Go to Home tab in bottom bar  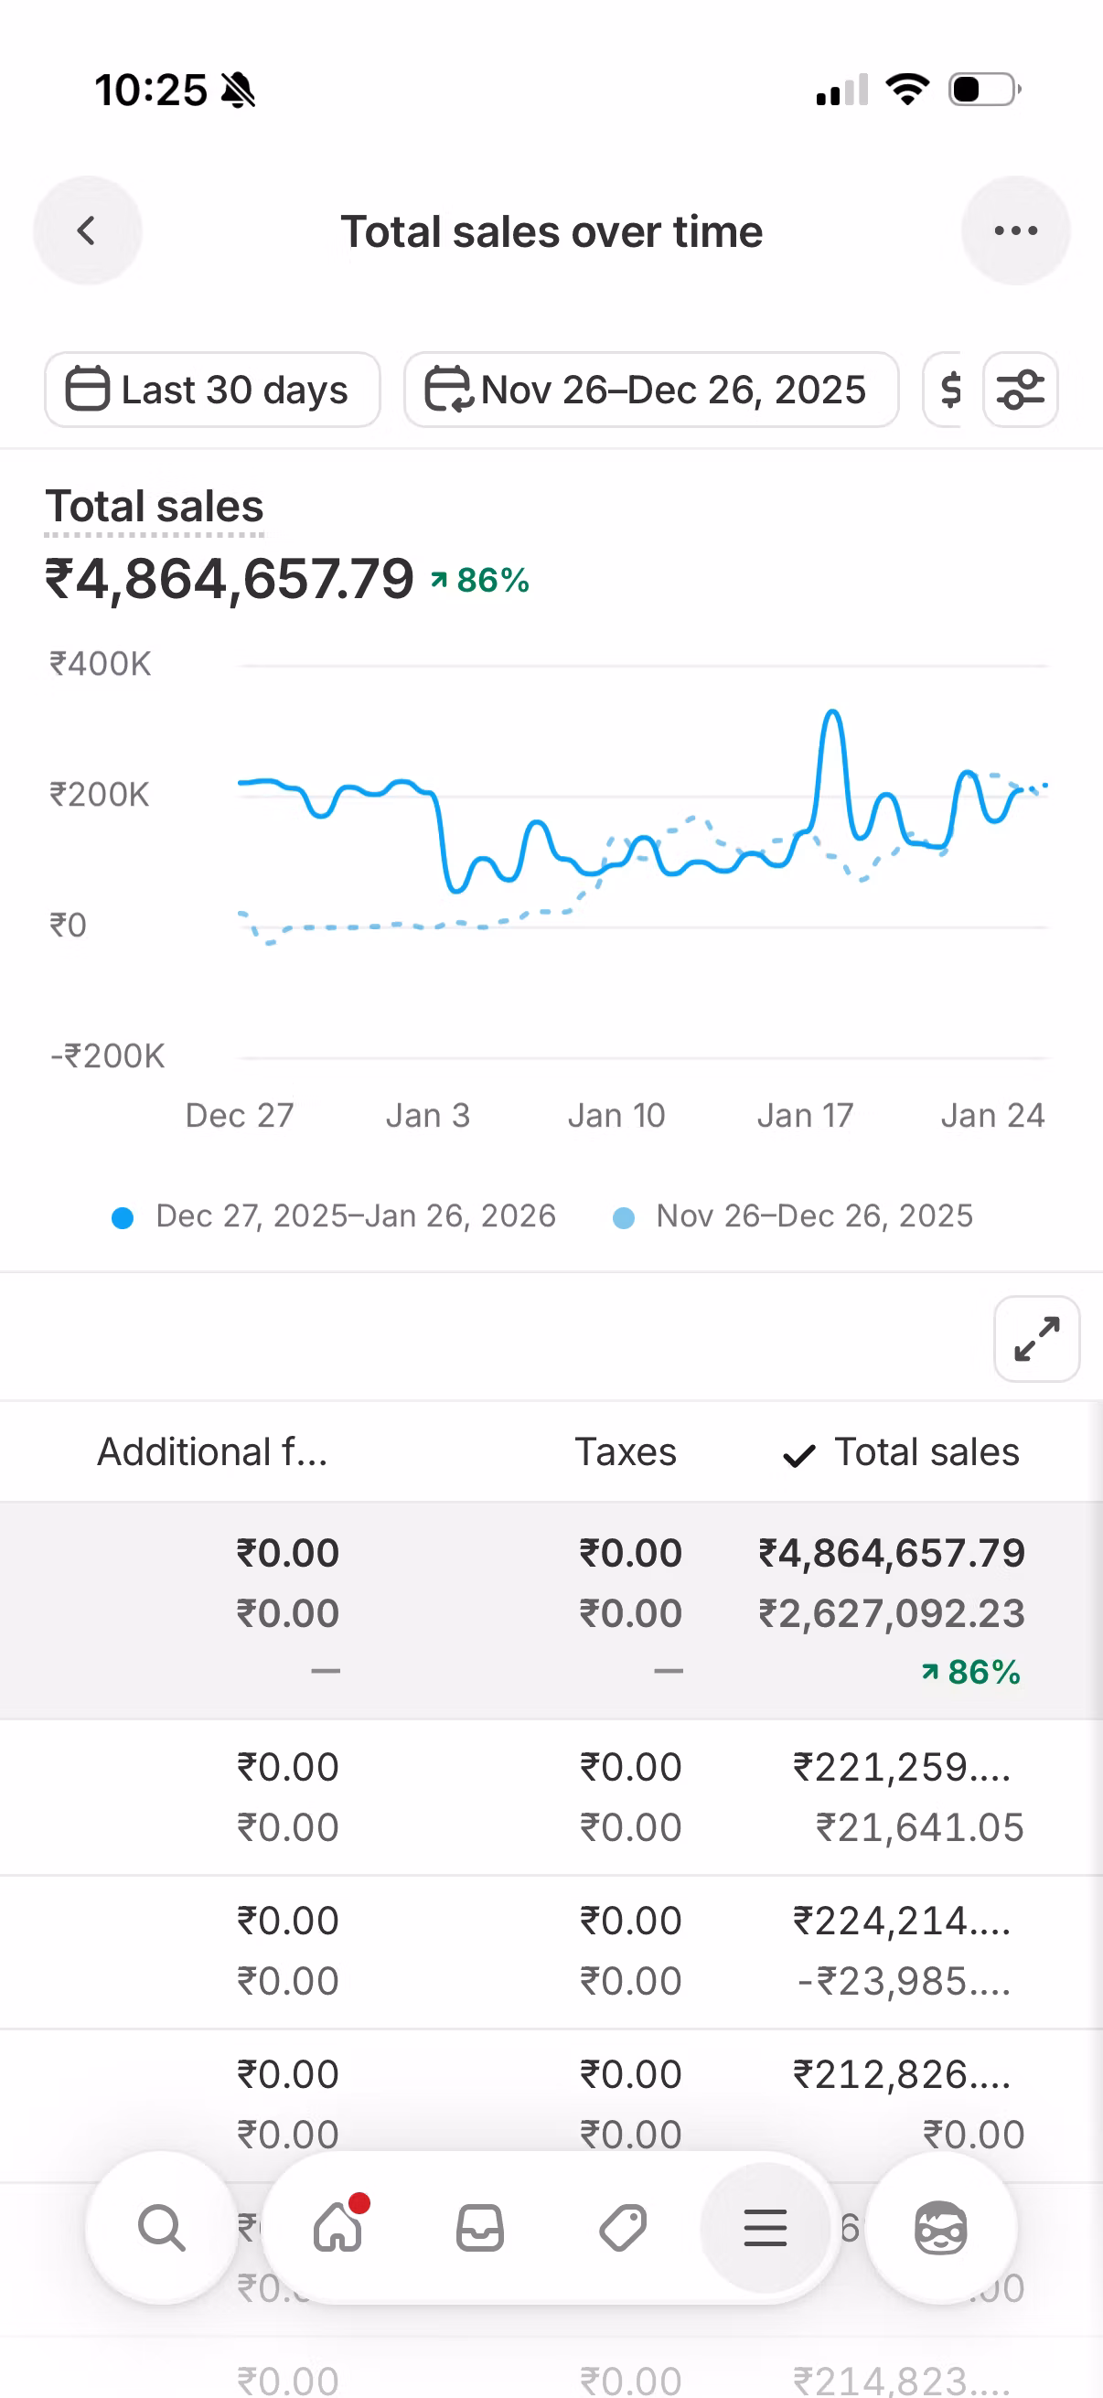point(338,2229)
